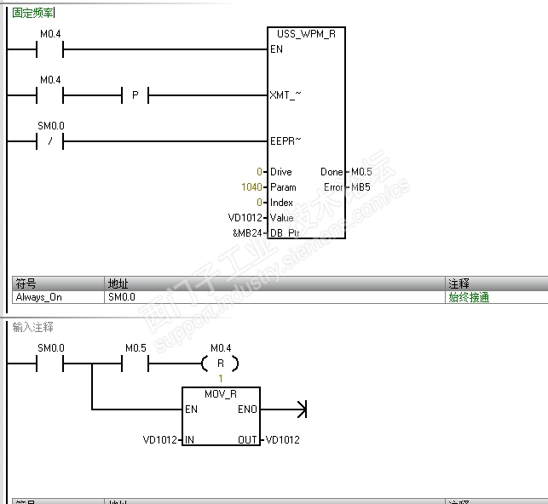Select the USS_WPM_R function block title
This screenshot has width=548, height=504.
306,34
